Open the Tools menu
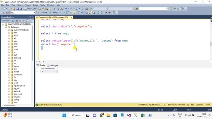 click(42, 5)
